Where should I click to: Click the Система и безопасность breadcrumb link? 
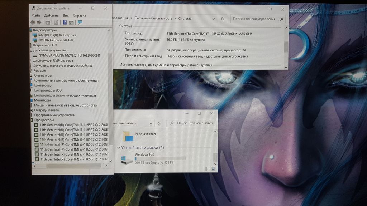click(153, 18)
